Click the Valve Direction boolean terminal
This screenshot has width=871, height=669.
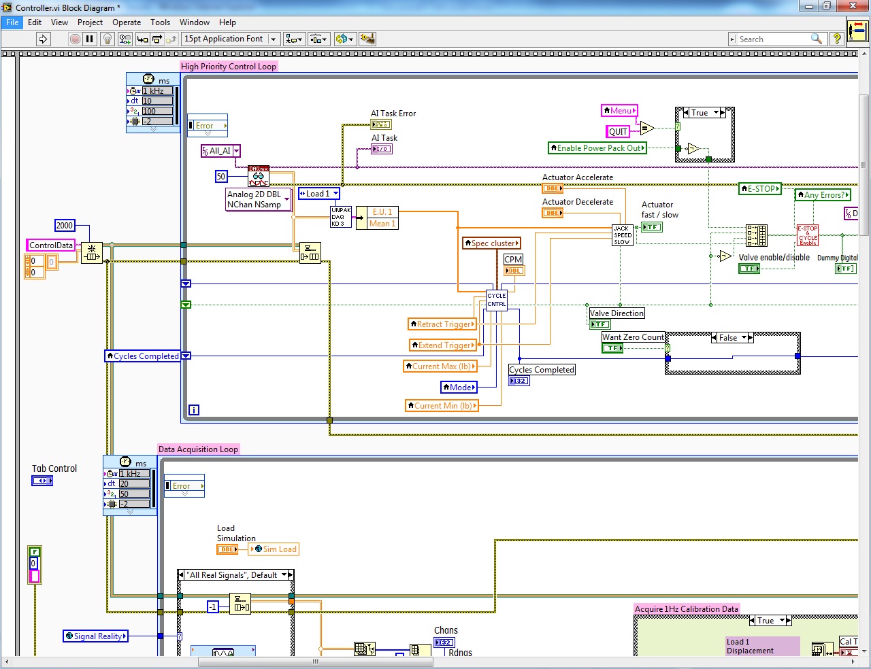point(599,324)
